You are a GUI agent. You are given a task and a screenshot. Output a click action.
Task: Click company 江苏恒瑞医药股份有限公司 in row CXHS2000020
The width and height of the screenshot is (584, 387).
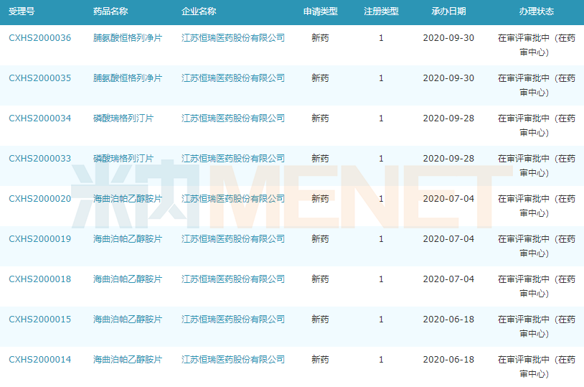point(233,199)
